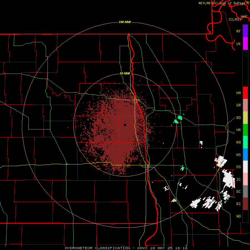
Task: Click the "WS" legend label
Action: pos(238,155)
